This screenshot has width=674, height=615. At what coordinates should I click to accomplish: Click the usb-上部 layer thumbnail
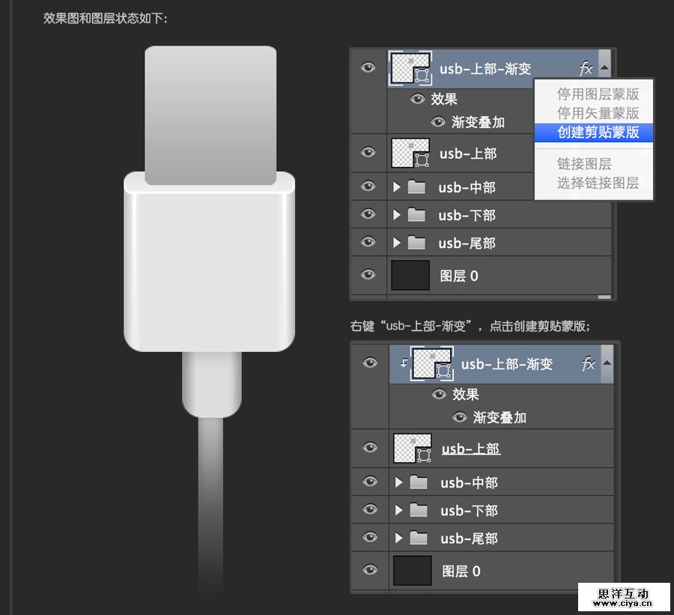(411, 153)
